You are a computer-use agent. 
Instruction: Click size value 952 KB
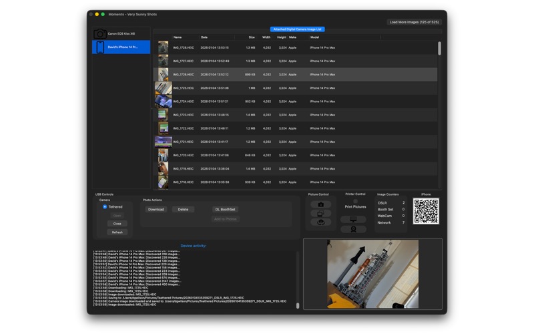(x=250, y=102)
